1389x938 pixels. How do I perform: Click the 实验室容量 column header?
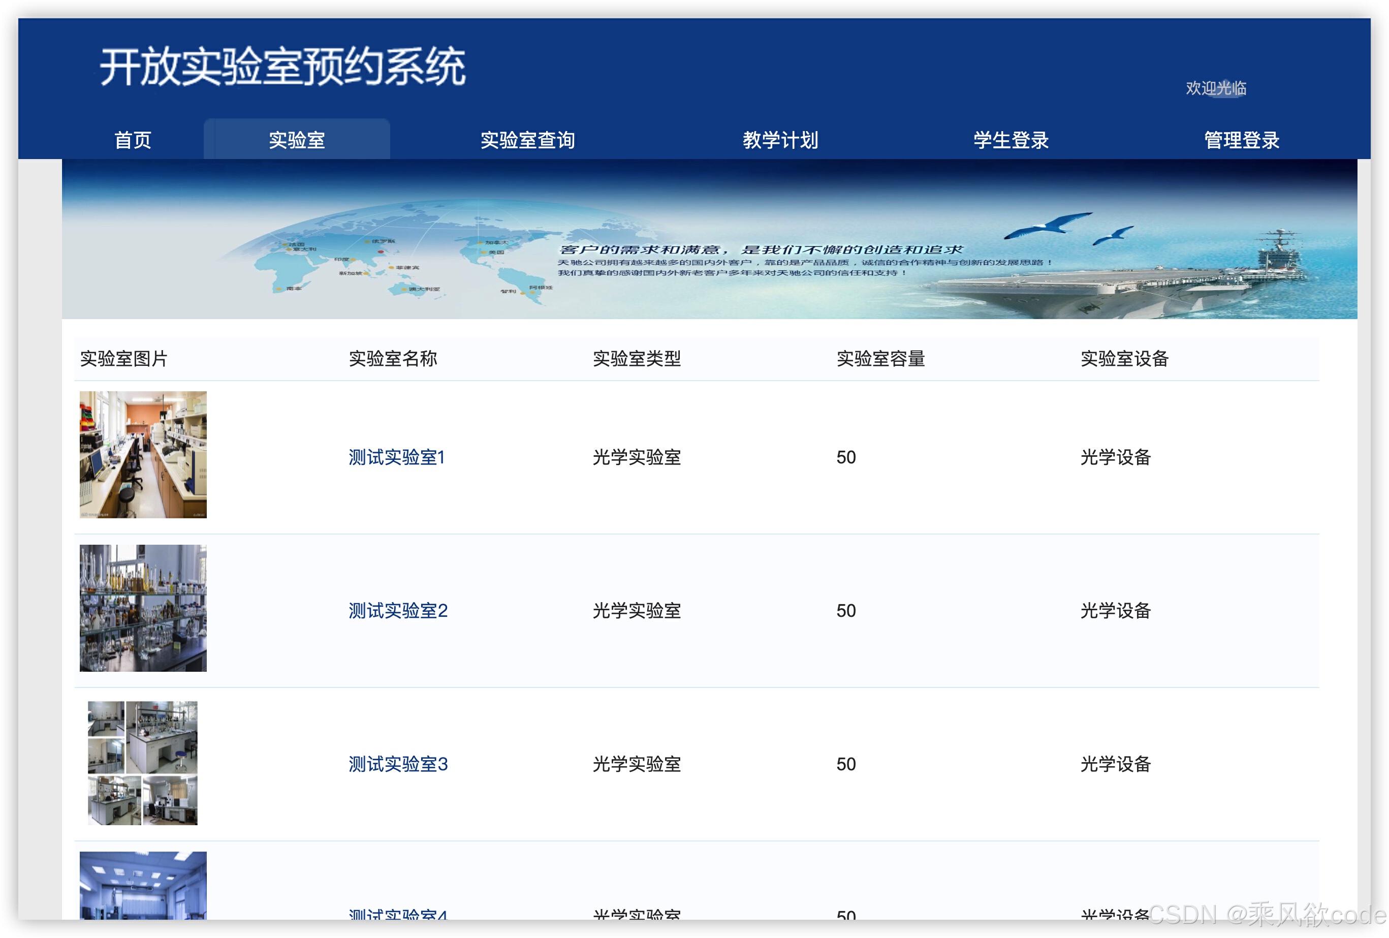point(880,359)
